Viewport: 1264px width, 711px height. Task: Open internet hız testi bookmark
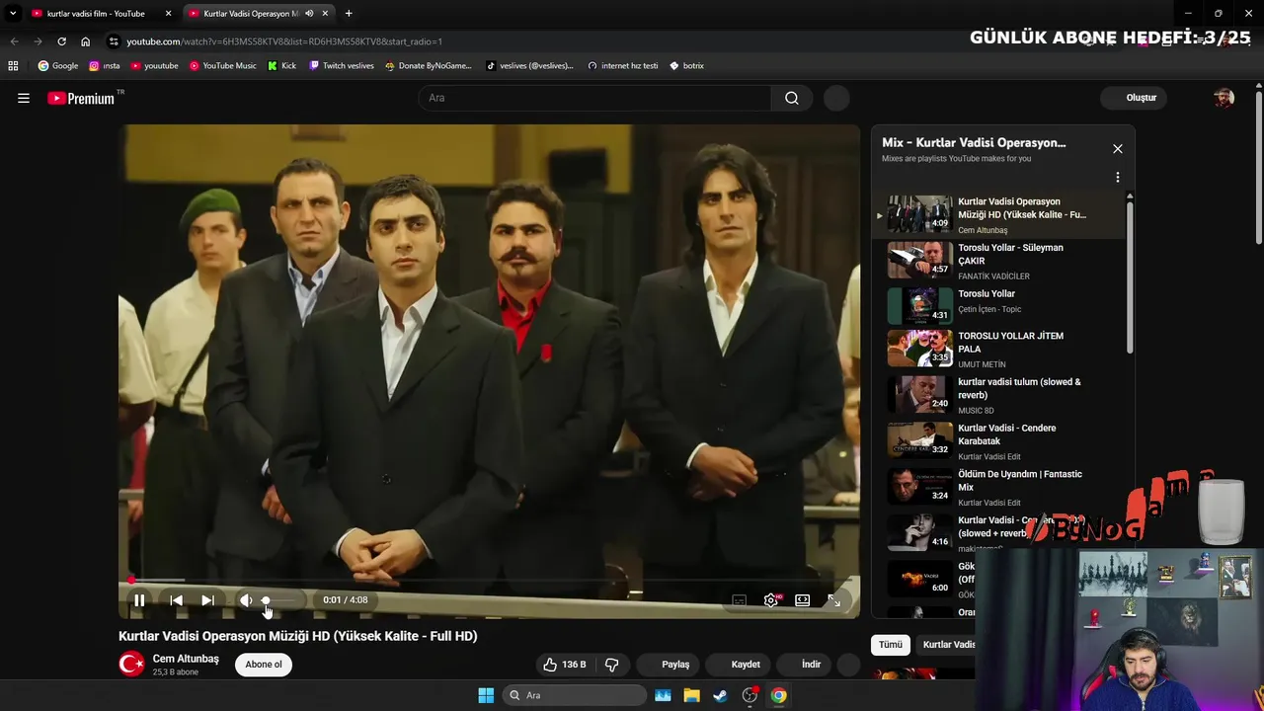(623, 66)
